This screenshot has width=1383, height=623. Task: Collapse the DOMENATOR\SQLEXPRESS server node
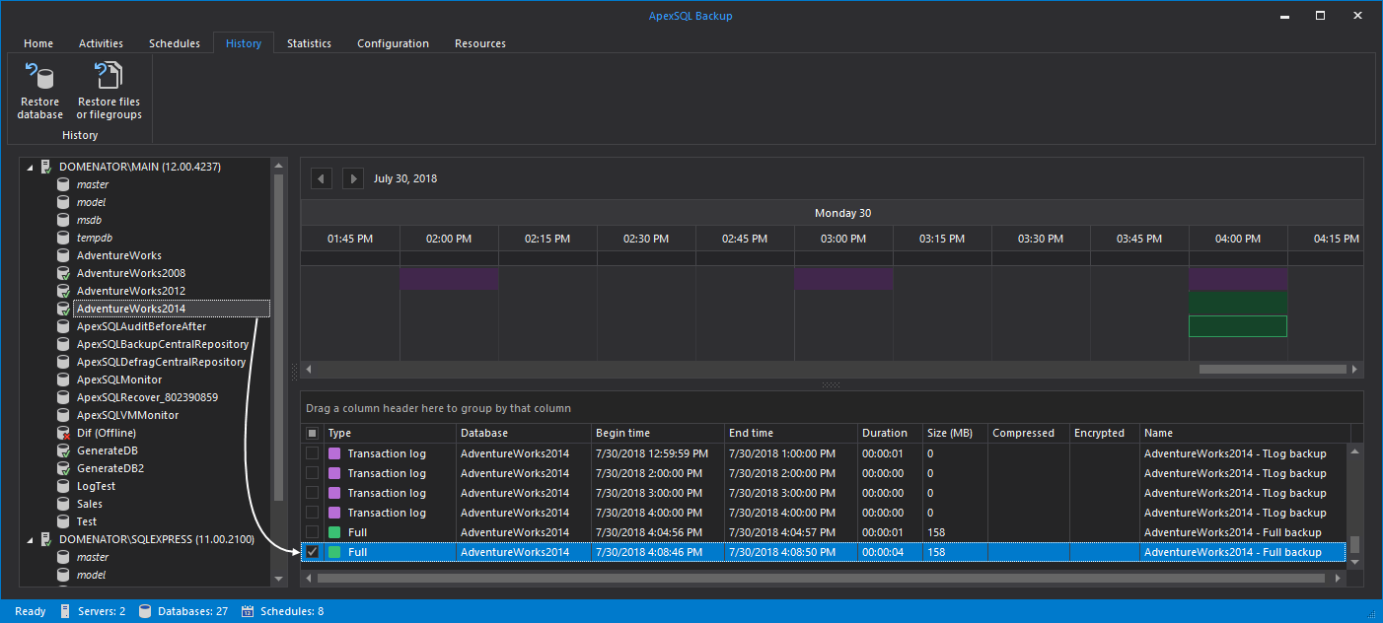tap(30, 540)
